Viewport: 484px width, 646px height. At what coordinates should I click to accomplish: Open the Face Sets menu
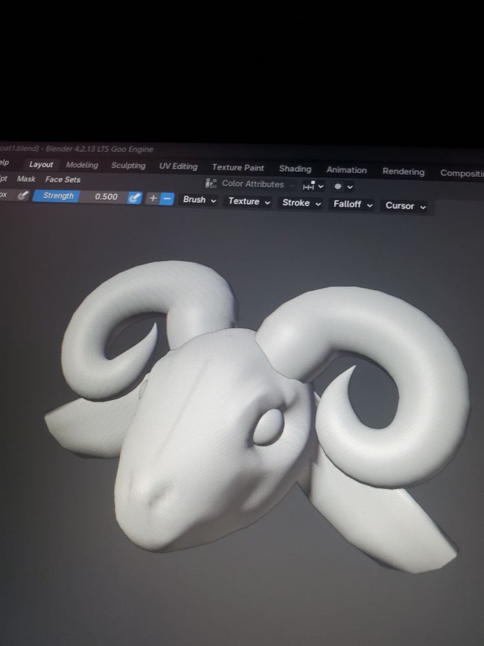tap(63, 180)
